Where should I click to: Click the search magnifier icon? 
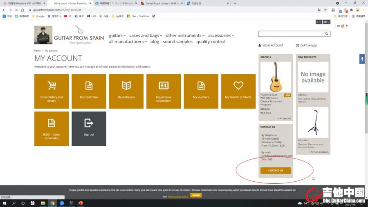326,34
